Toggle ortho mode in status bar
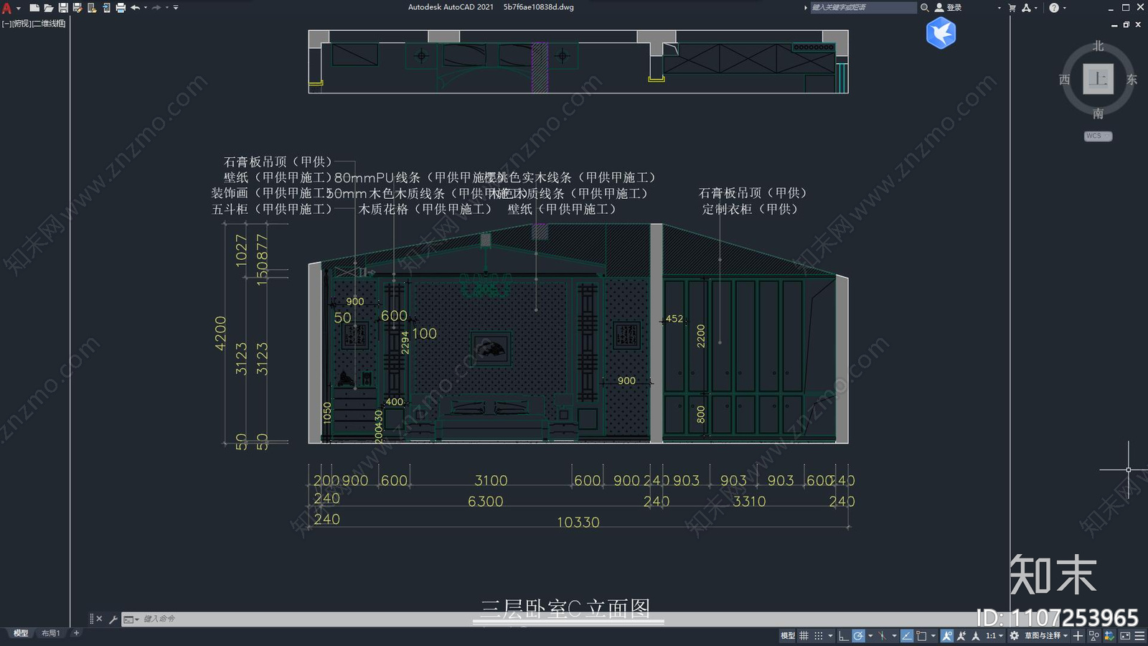This screenshot has width=1148, height=646. [844, 636]
